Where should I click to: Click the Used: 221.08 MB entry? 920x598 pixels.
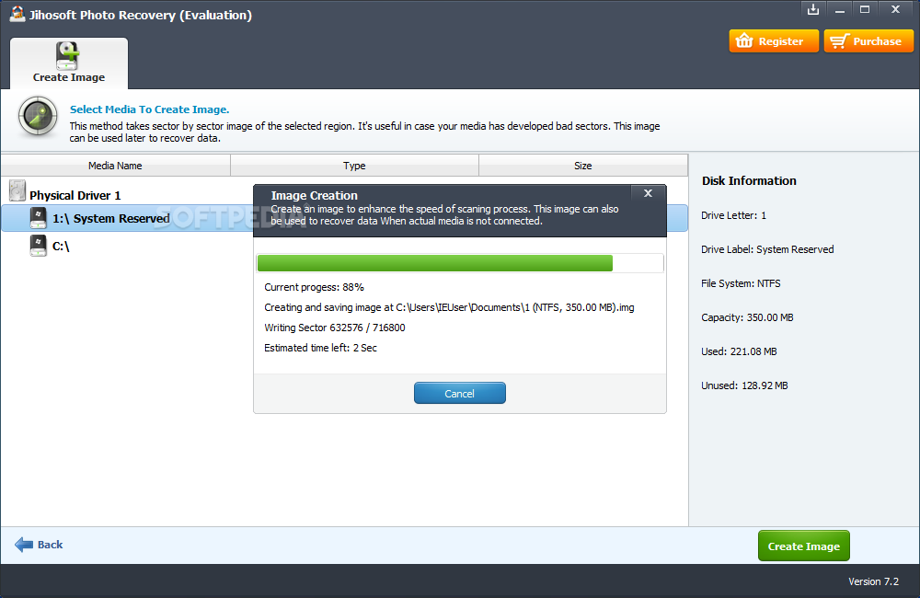click(x=739, y=351)
